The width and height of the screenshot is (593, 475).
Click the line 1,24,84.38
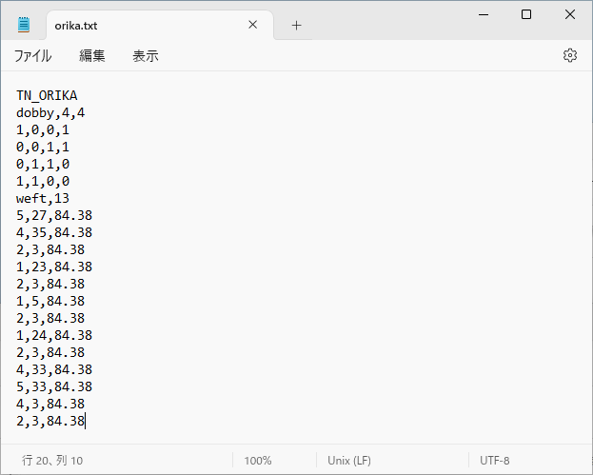(x=54, y=335)
